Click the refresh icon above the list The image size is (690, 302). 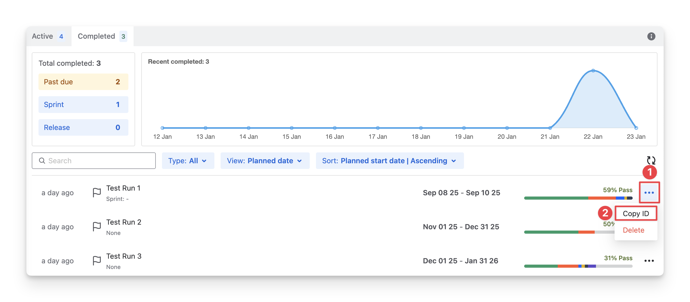coord(651,160)
